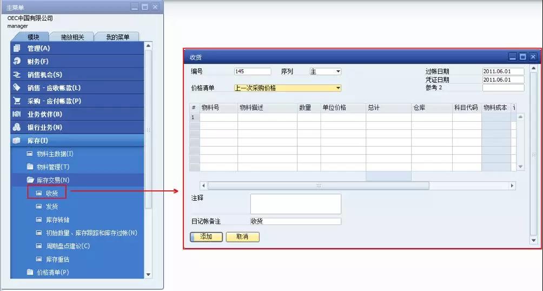Click the 参考 2 input field
This screenshot has height=291, width=543.
click(x=503, y=88)
